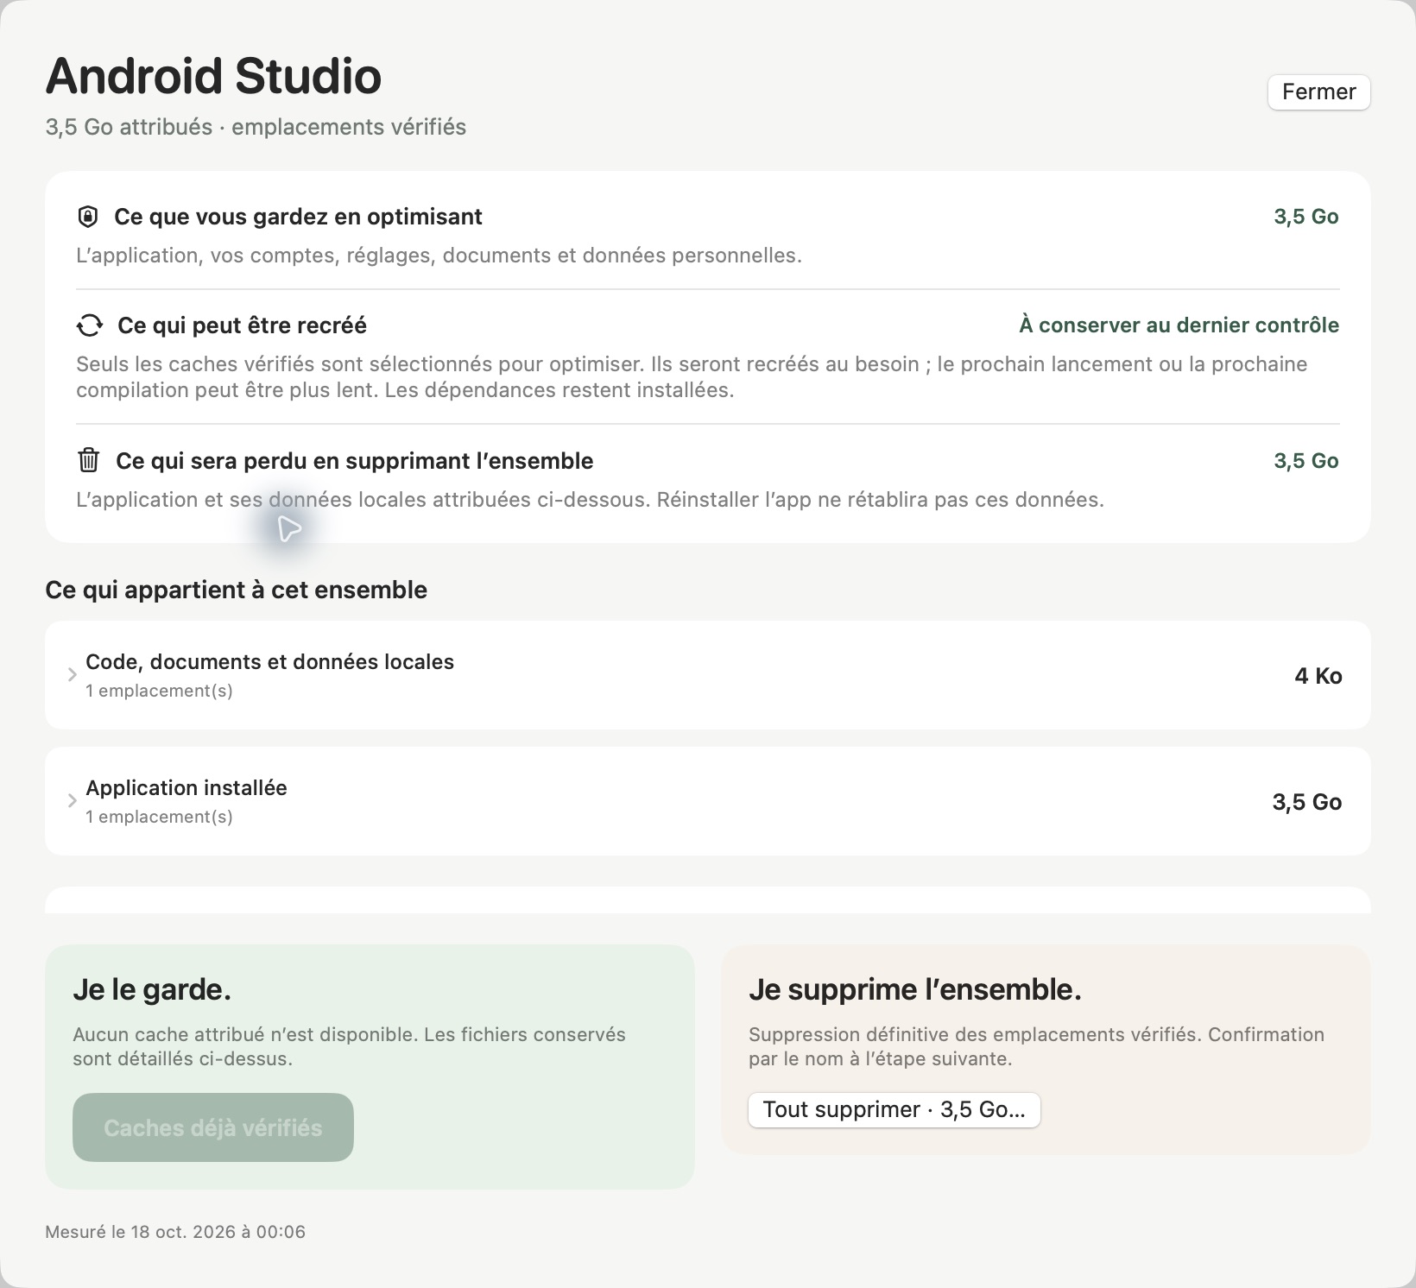Click 'Ce qui sera perdu en supprimant l'ensemble'
The image size is (1416, 1288).
pyautogui.click(x=354, y=461)
